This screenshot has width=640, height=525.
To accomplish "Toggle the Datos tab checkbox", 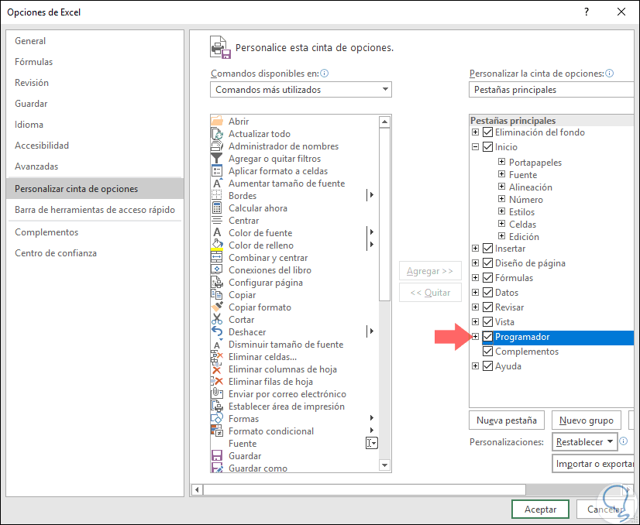I will click(487, 292).
